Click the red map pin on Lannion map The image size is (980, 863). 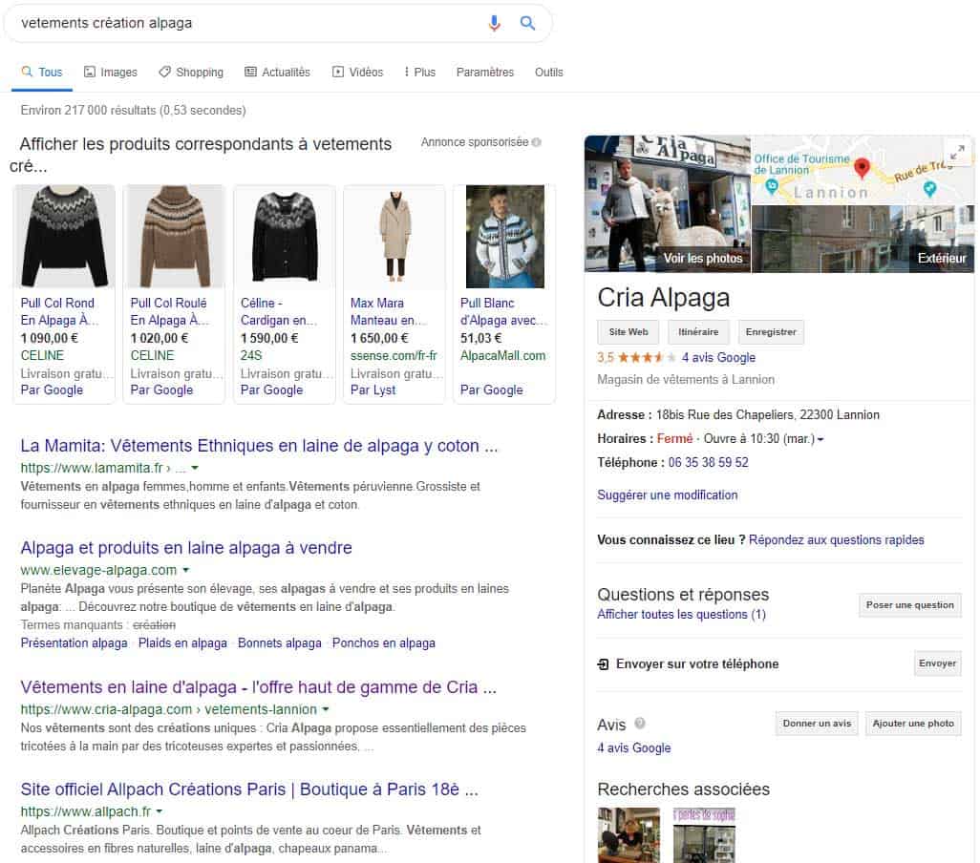point(862,167)
